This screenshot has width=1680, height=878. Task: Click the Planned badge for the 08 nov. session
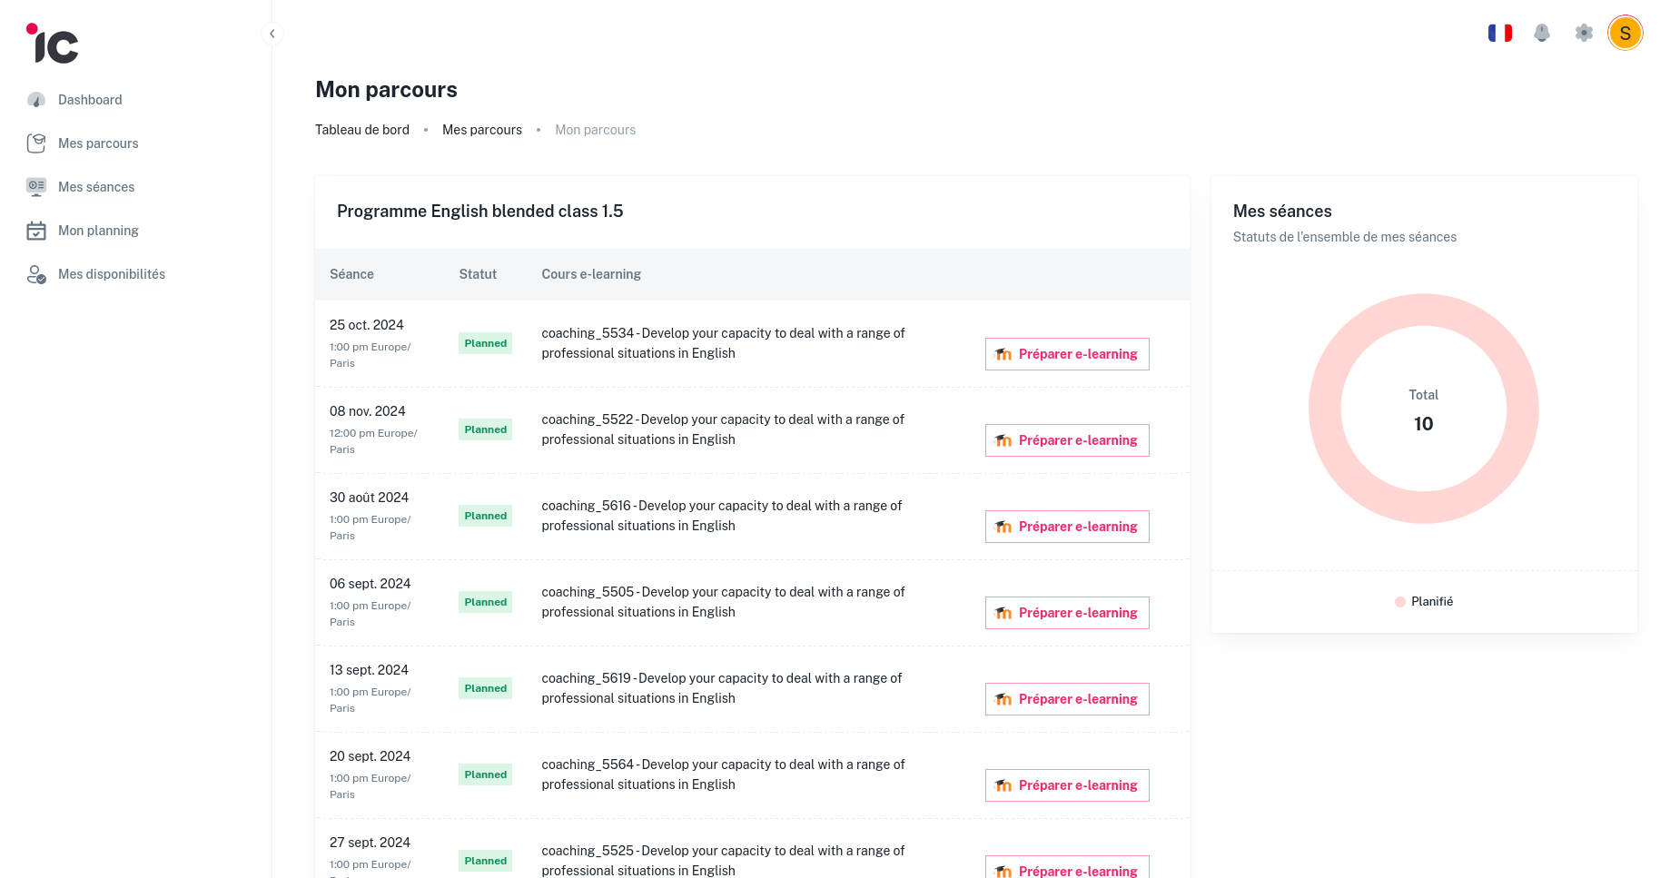click(485, 429)
